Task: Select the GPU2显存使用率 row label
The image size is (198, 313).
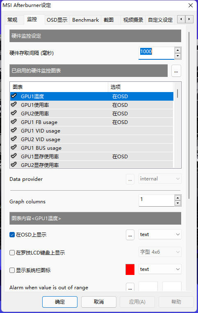Action: tap(40, 165)
